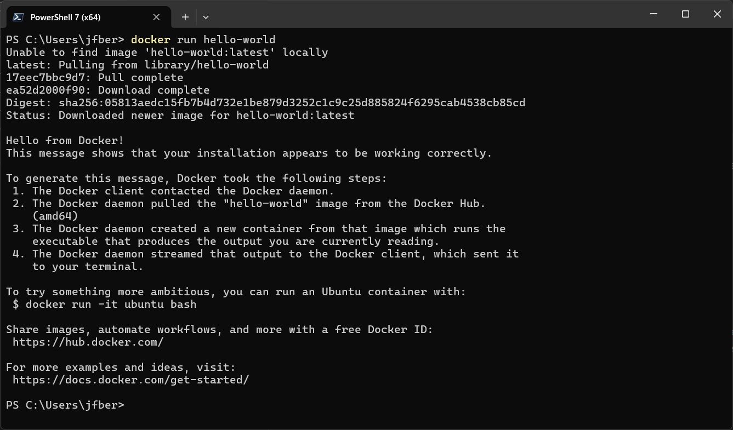This screenshot has height=430, width=733.
Task: Open a new tab with the plus button
Action: [x=185, y=17]
